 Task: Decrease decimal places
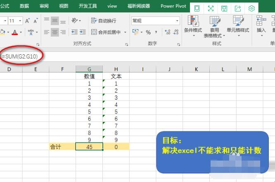point(176,32)
